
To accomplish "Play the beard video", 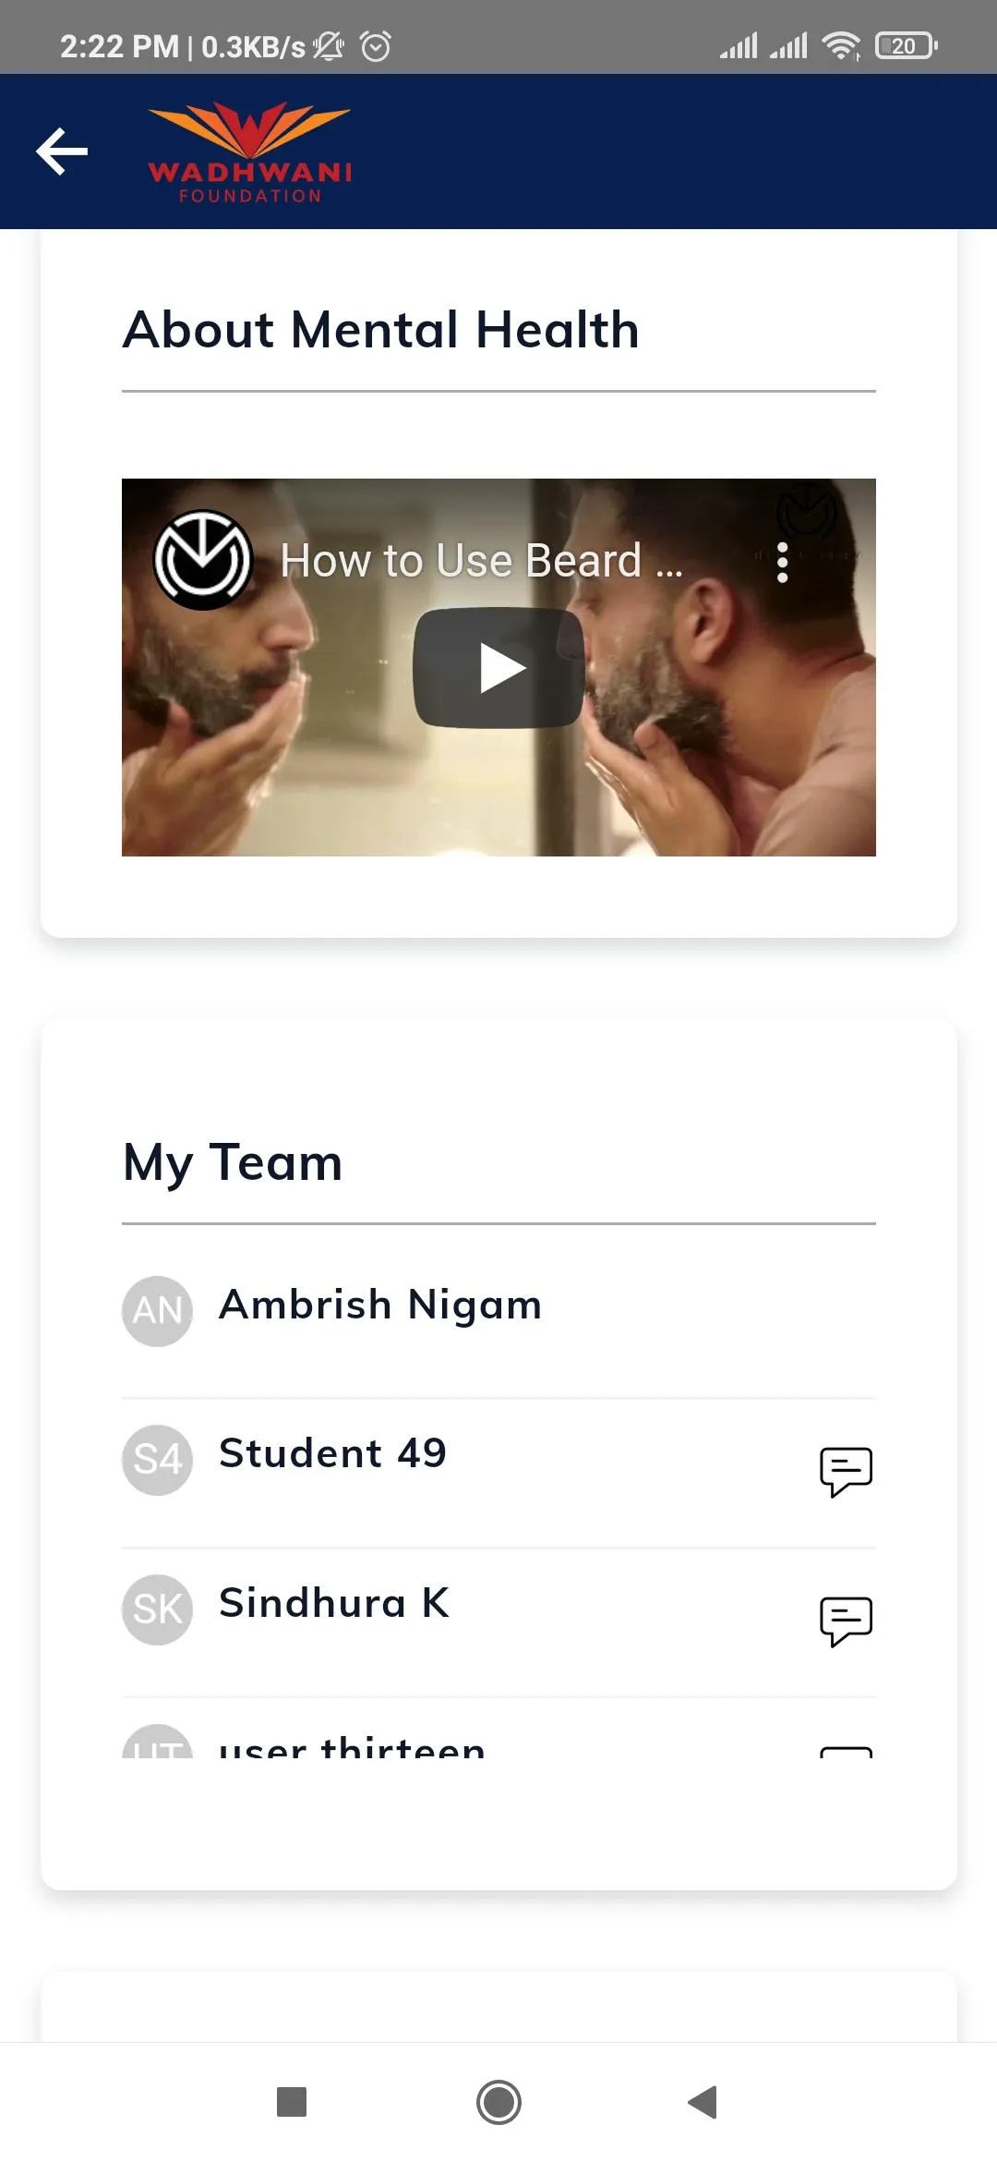I will [x=498, y=667].
